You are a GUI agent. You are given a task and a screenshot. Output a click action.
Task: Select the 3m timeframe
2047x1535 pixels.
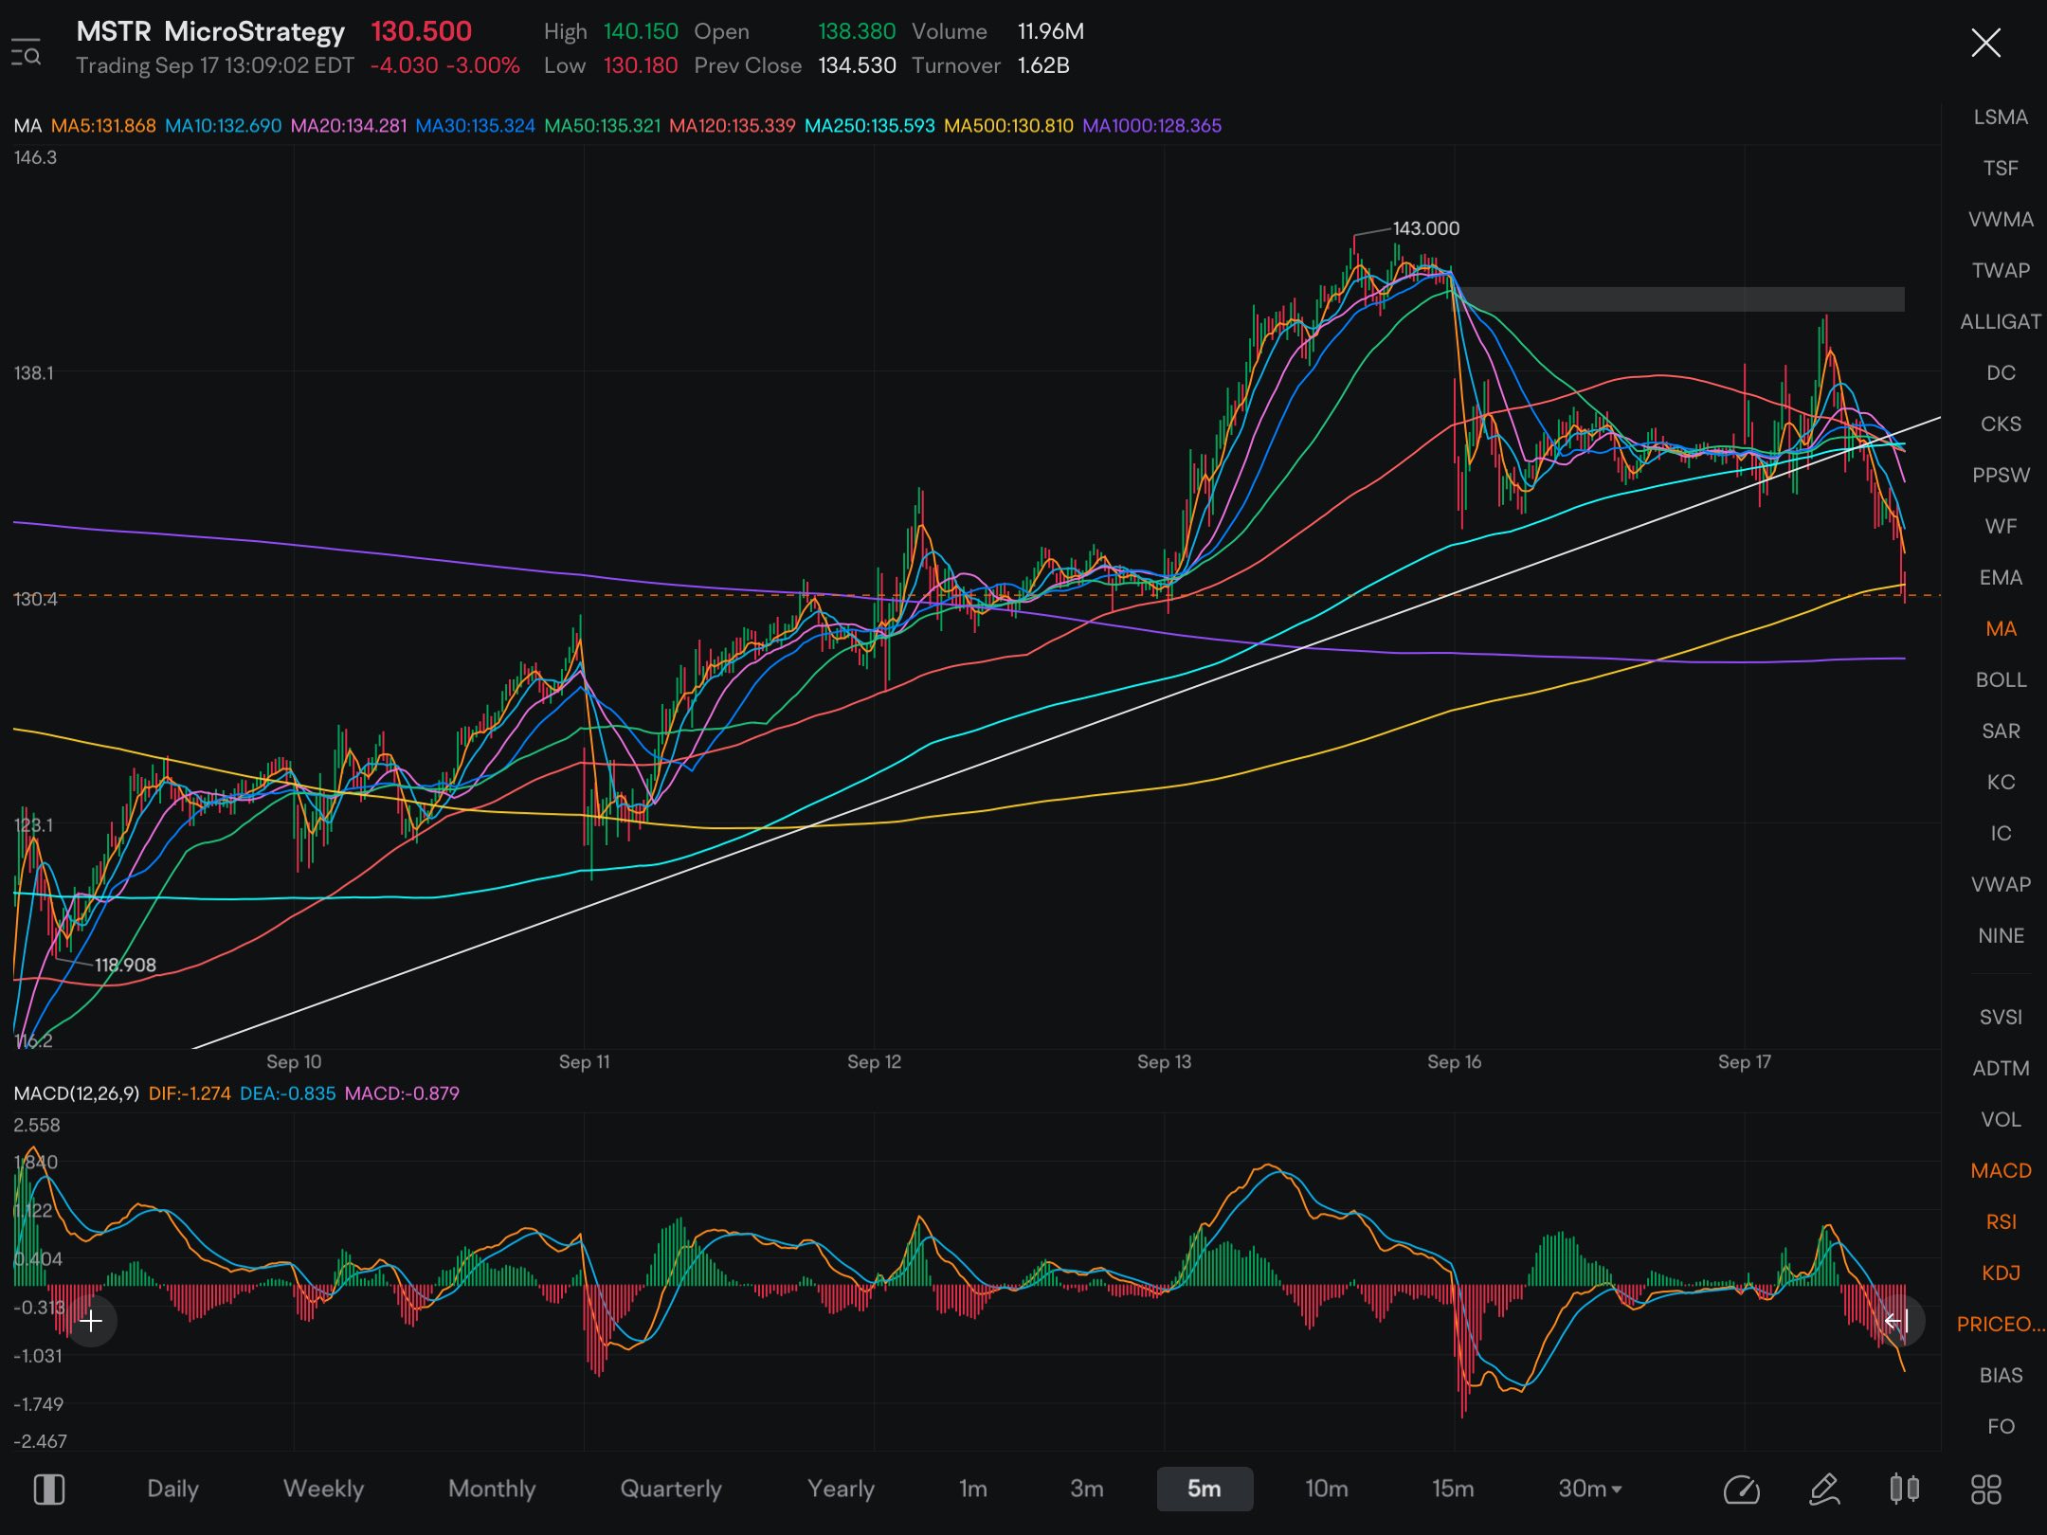pyautogui.click(x=1086, y=1489)
